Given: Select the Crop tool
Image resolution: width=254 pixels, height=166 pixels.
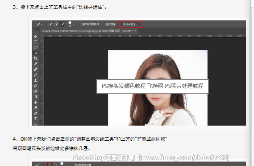Looking at the screenshot, I should [35, 58].
